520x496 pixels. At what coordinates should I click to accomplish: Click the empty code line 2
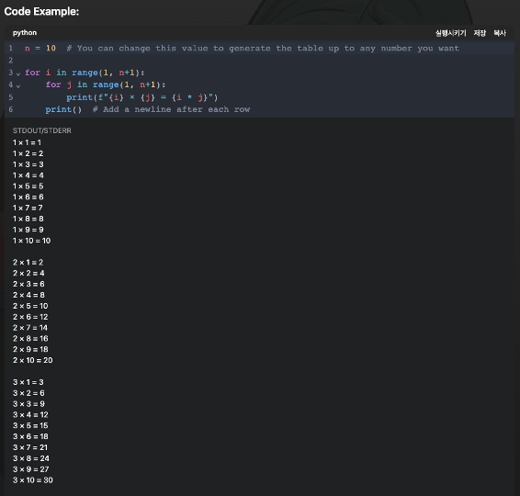(x=259, y=61)
